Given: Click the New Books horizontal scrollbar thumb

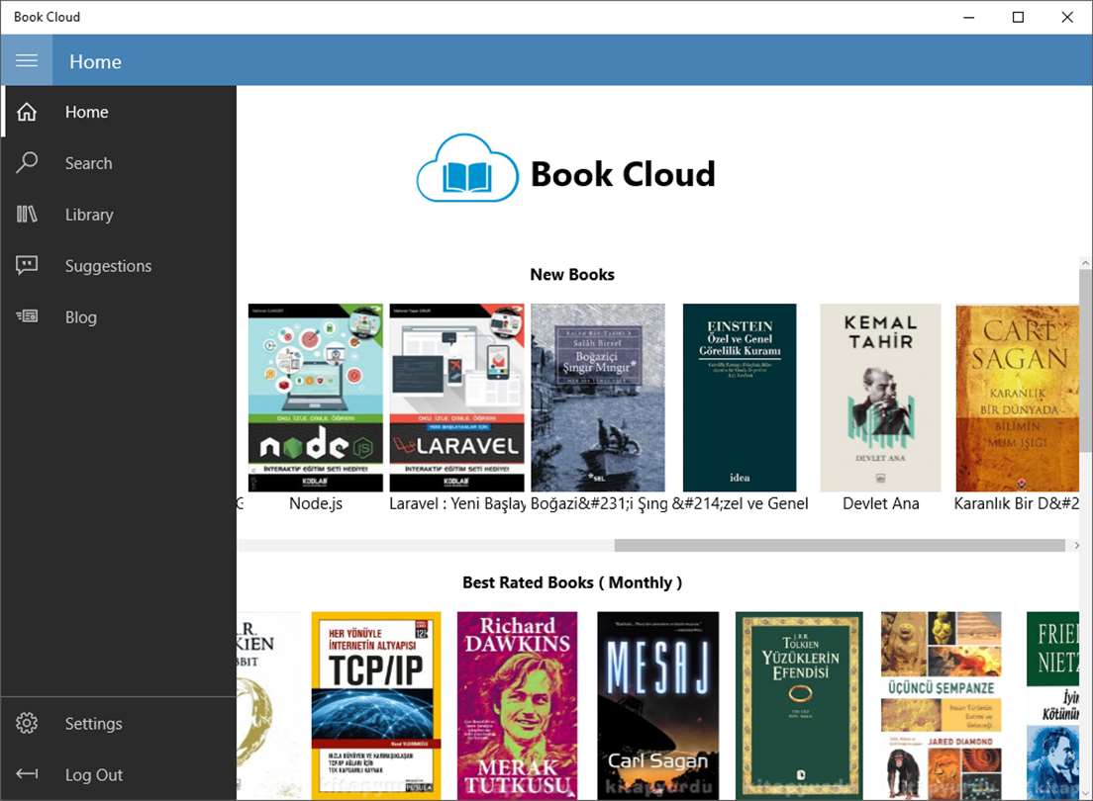Looking at the screenshot, I should pyautogui.click(x=840, y=546).
